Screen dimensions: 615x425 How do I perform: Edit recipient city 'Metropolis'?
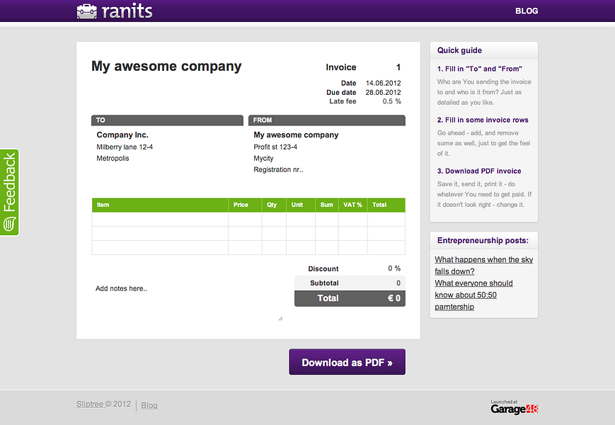coord(113,158)
